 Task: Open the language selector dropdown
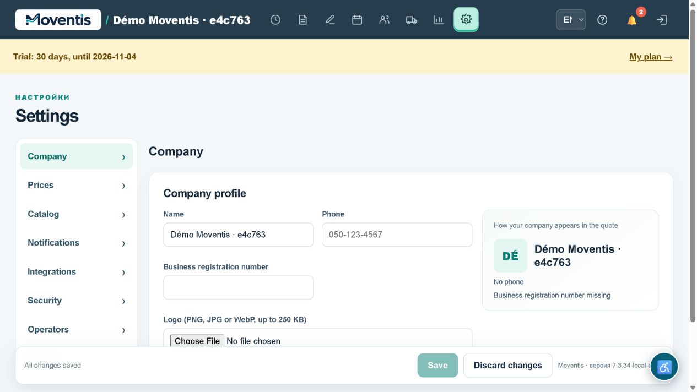point(571,20)
